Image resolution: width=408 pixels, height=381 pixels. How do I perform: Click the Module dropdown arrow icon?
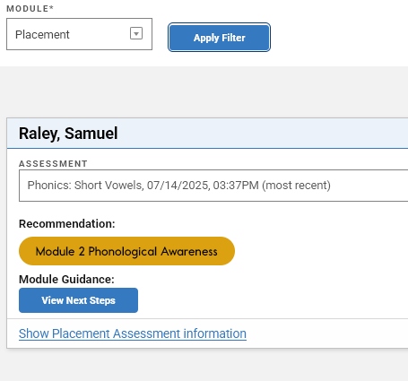tap(136, 33)
